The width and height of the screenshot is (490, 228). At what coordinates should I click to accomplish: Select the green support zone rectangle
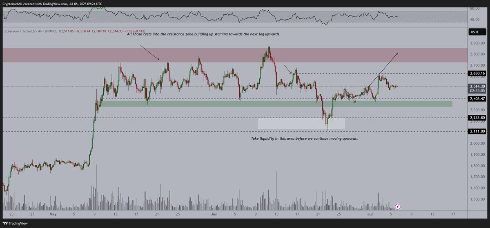(x=276, y=104)
